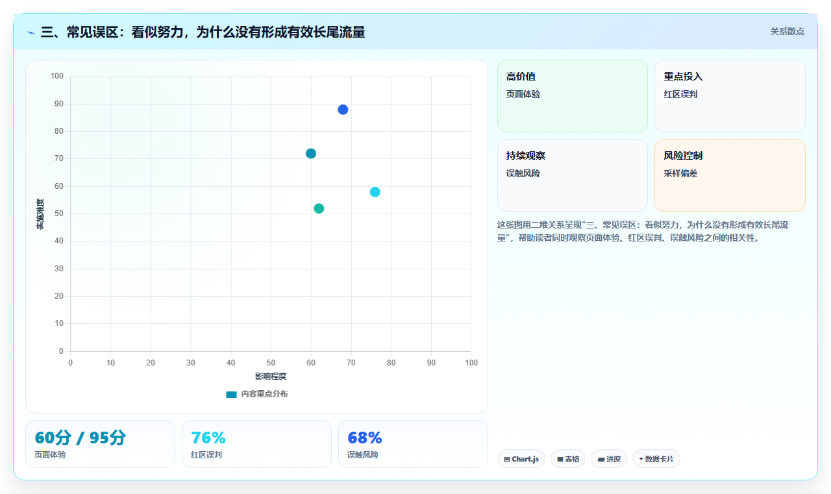Click the 关系散点 label in header
Image resolution: width=831 pixels, height=494 pixels.
click(x=788, y=31)
